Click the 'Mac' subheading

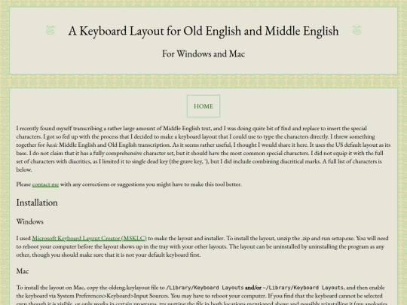point(23,271)
